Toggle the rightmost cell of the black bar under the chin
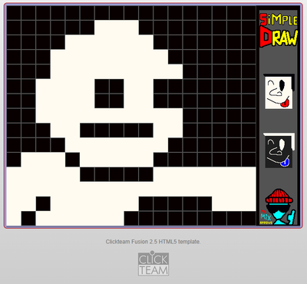This screenshot has width=307, height=284. coord(146,174)
